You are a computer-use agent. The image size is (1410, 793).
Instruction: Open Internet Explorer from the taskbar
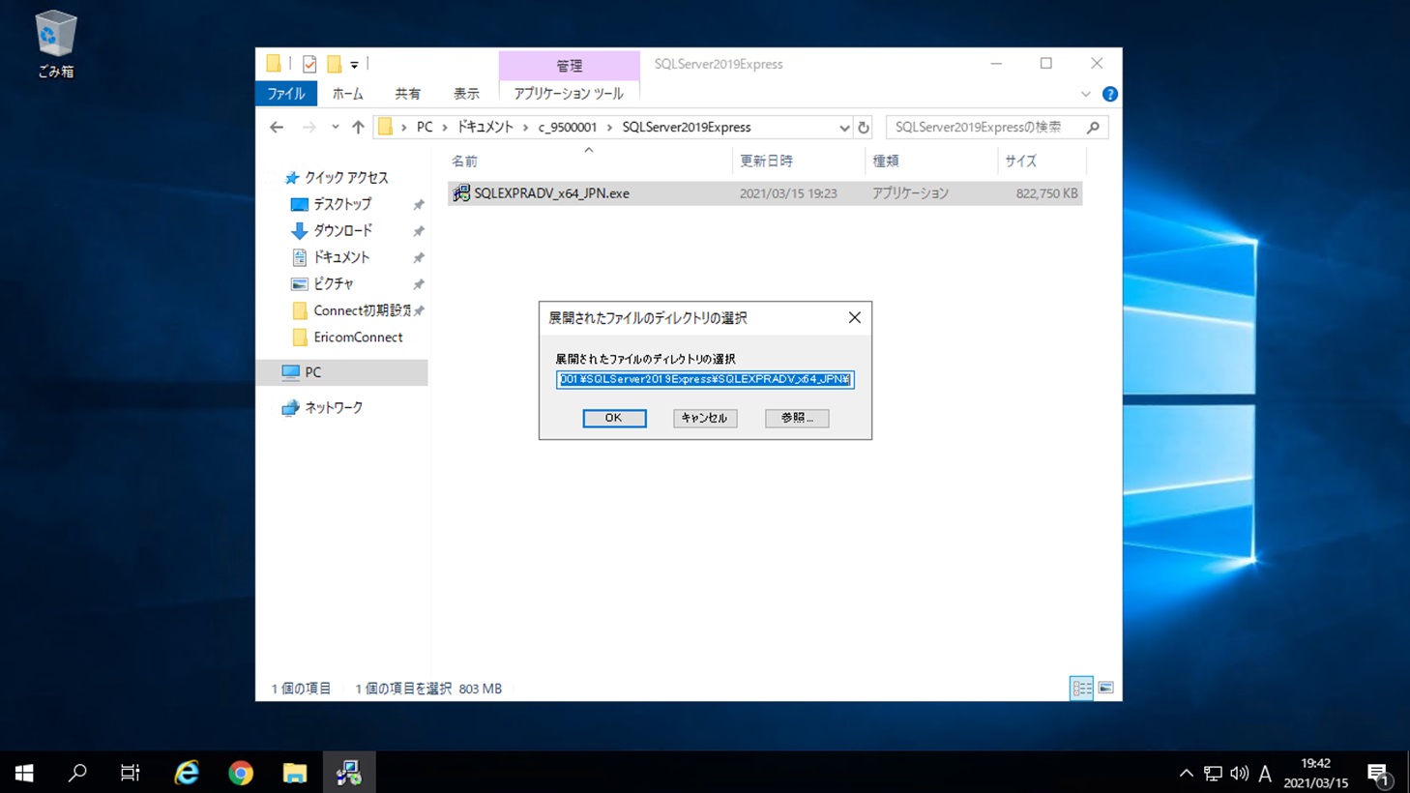[187, 773]
